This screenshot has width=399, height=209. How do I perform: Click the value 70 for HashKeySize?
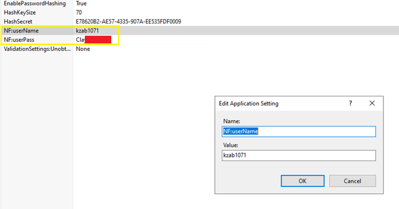tap(79, 12)
